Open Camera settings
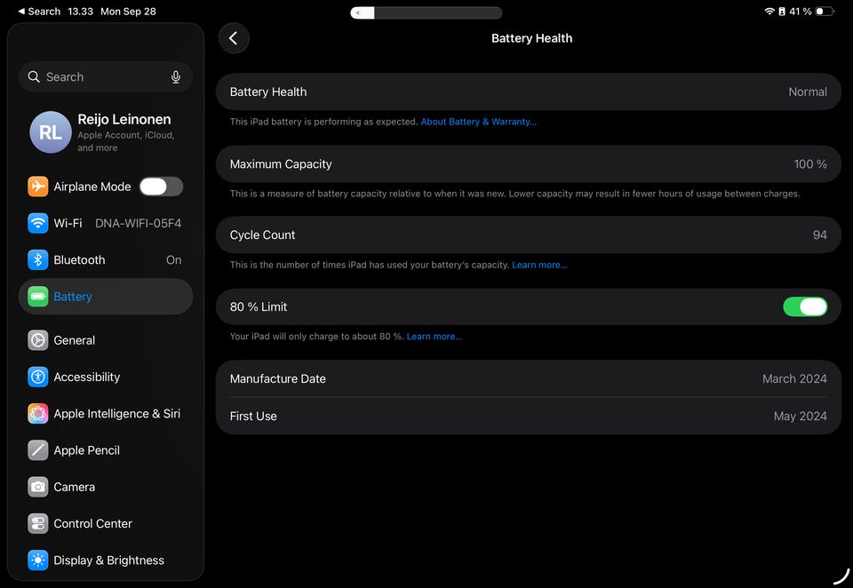Screen dimensions: 853x588 pyautogui.click(x=106, y=487)
